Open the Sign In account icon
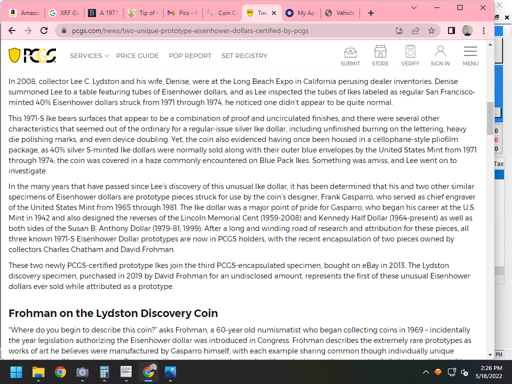The width and height of the screenshot is (512, 384). tap(440, 55)
